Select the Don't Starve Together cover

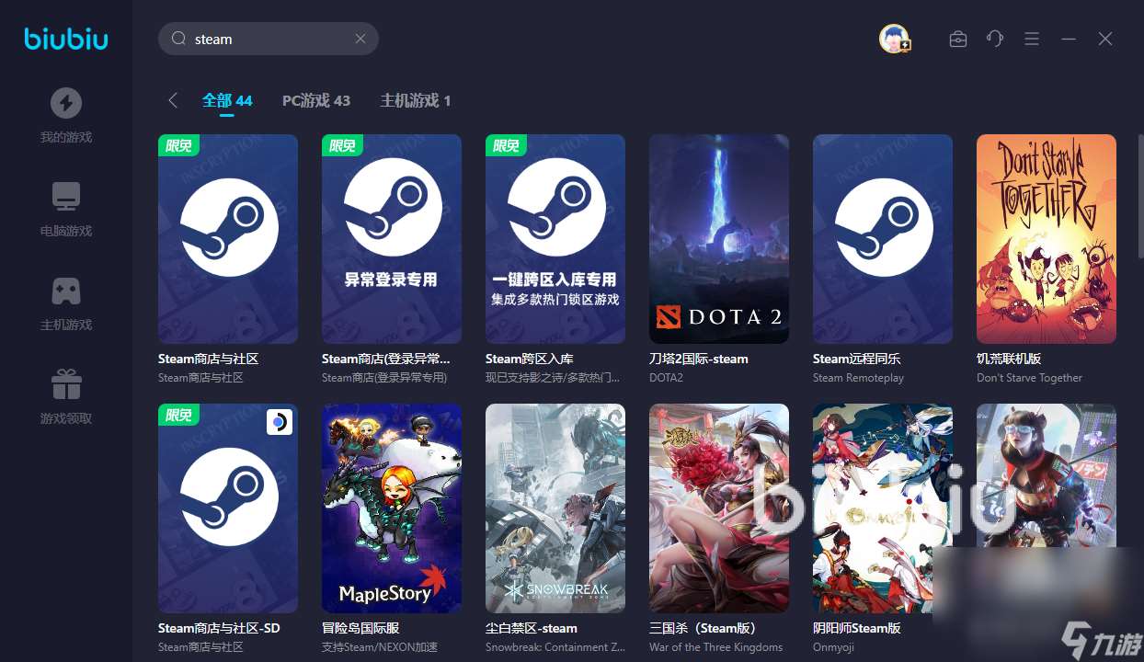1046,239
